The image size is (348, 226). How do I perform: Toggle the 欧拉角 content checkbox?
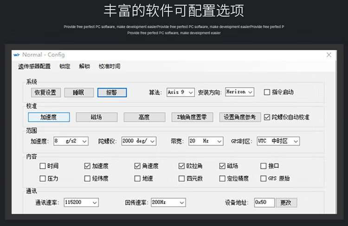[182, 166]
